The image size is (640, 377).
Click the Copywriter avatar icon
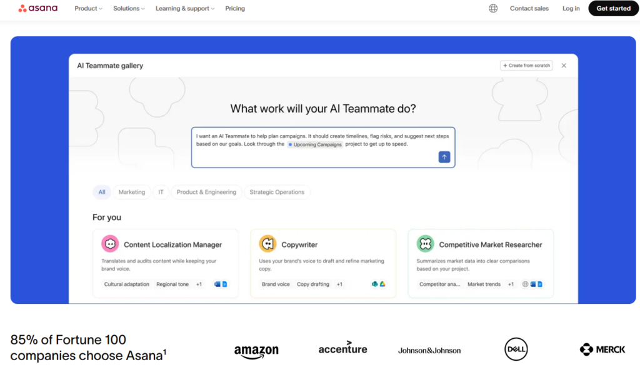(x=267, y=244)
